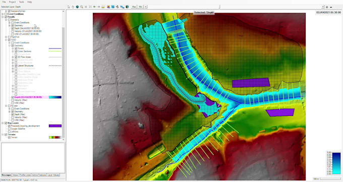
Task: Expand the Lateral Structures node
Action: coord(13,66)
